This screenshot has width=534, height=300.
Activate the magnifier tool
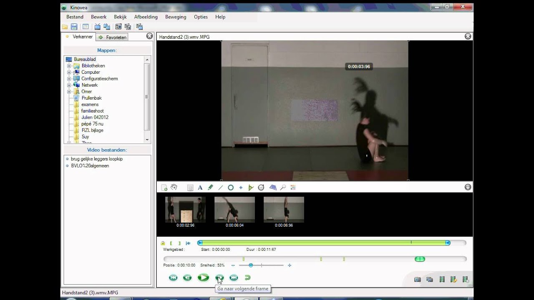283,187
